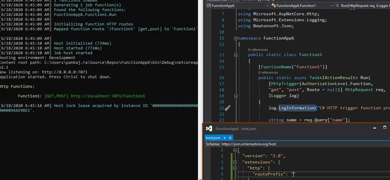Click 'Http Functions:' heading in console

[x=17, y=87]
